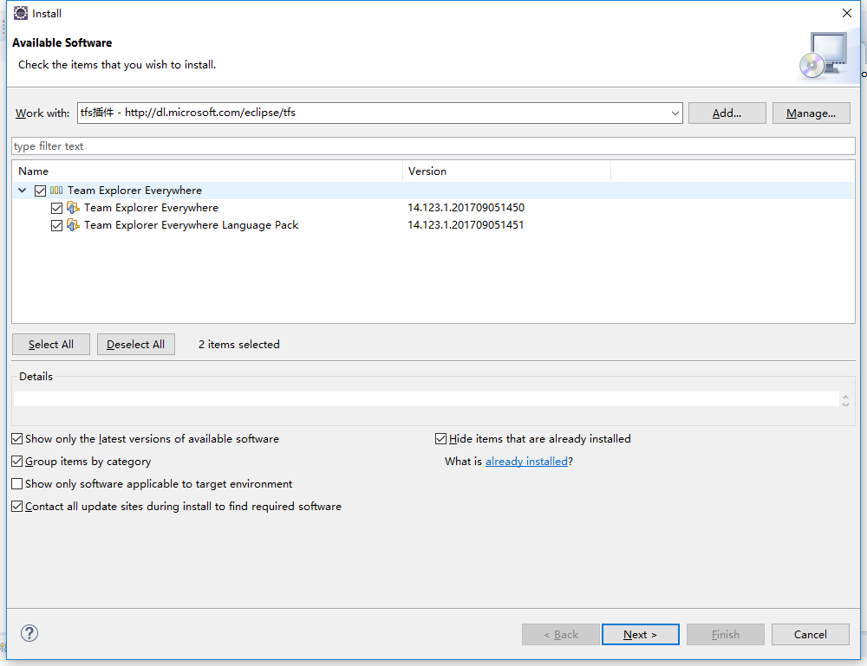Enable Show only software applicable to target environment
This screenshot has height=666, width=867.
(x=17, y=484)
